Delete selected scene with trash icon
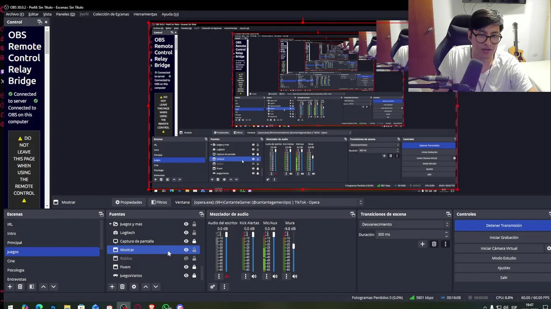The width and height of the screenshot is (551, 309). (20, 287)
